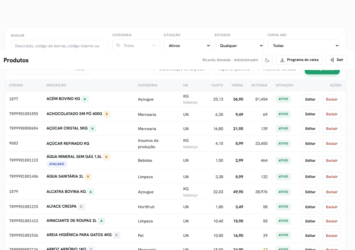Image resolution: width=355 pixels, height=250 pixels.
Task: Click the VENDA column header
Action: [237, 85]
